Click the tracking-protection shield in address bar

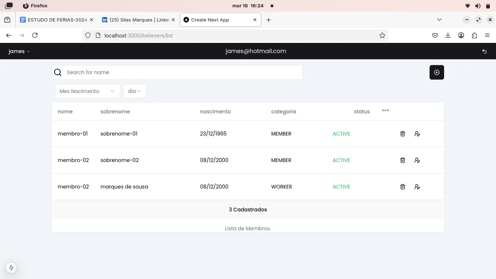88,35
